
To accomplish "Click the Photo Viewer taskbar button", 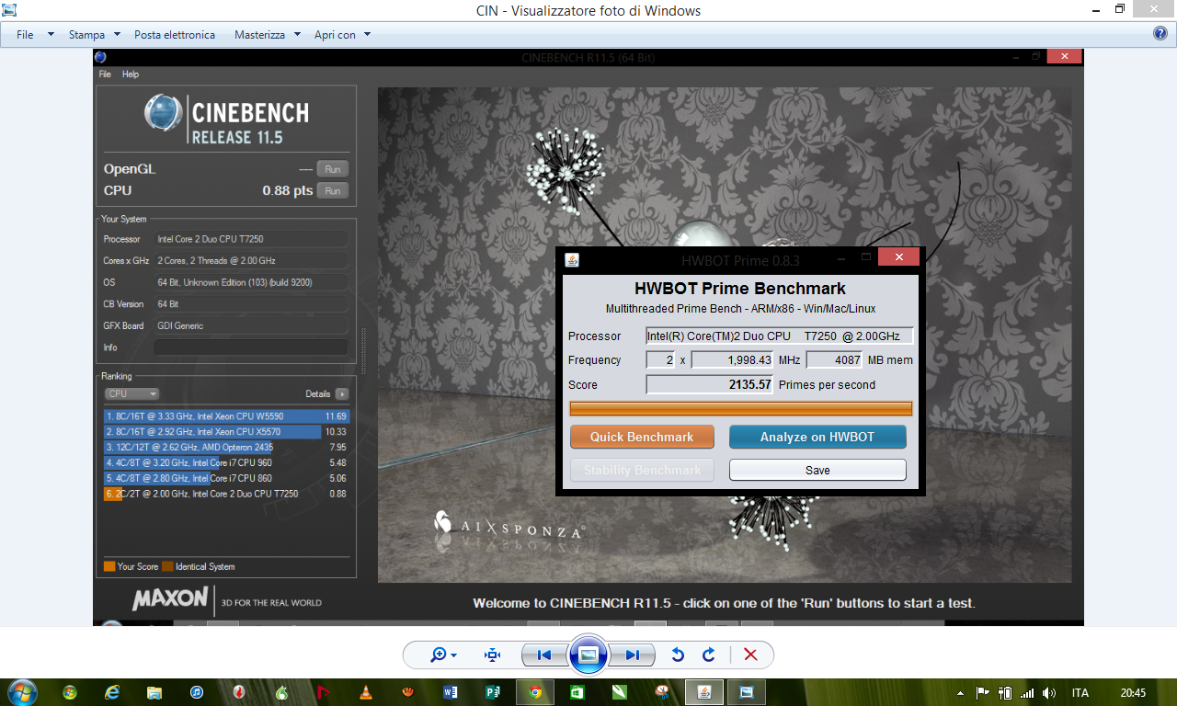I will coord(747,692).
